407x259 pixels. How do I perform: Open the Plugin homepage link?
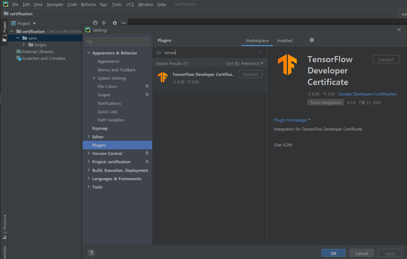click(x=292, y=120)
